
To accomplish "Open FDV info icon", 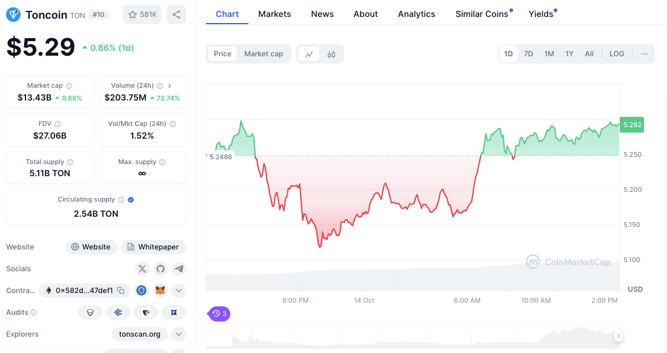I will click(x=58, y=124).
